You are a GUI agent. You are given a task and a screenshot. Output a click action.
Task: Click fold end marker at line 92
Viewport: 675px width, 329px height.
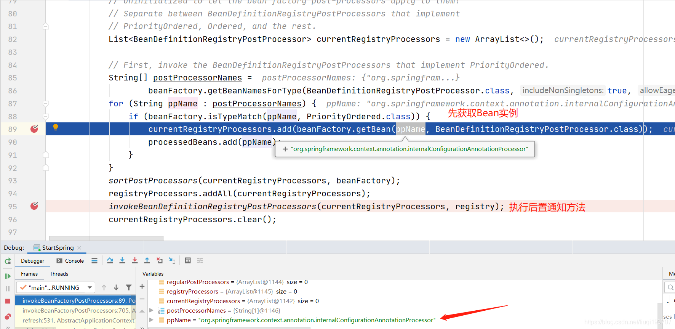(x=46, y=168)
